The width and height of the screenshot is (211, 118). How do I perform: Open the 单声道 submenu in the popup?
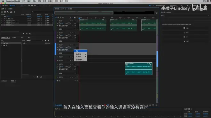click(81, 54)
